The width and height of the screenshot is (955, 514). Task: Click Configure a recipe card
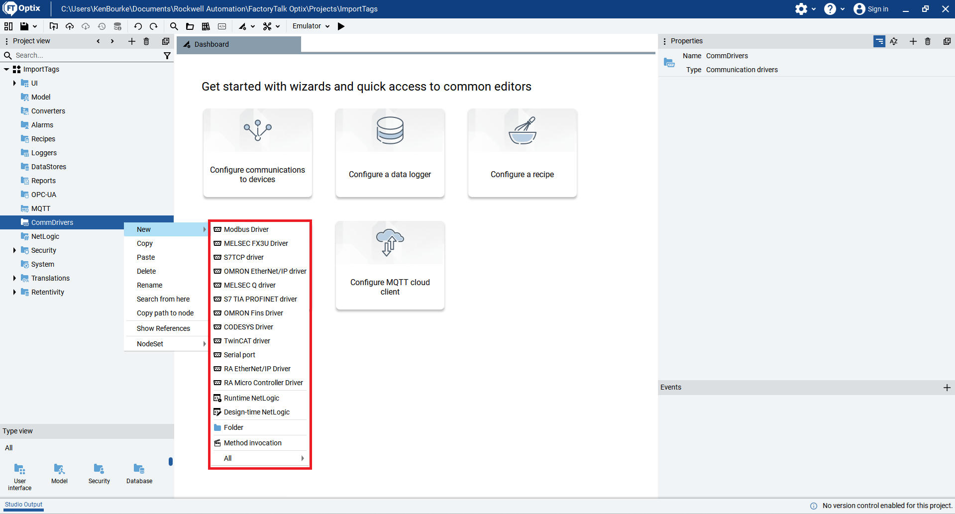(x=522, y=153)
